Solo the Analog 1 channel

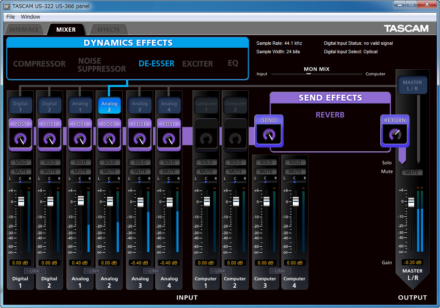(x=80, y=162)
